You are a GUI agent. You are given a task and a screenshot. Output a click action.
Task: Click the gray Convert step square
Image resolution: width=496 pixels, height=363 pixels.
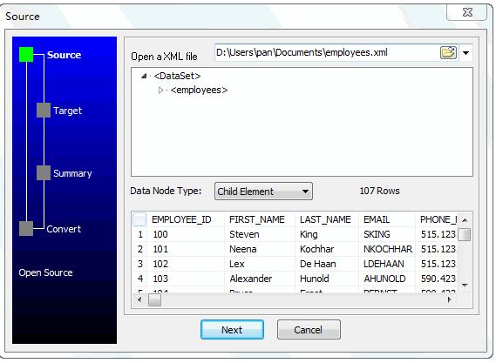coord(26,228)
